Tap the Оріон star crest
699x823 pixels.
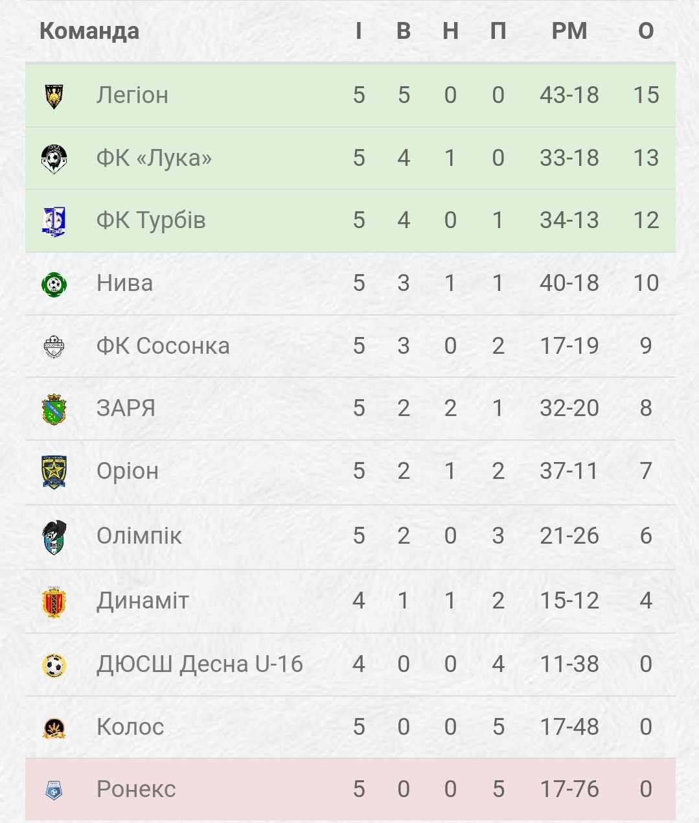[54, 472]
